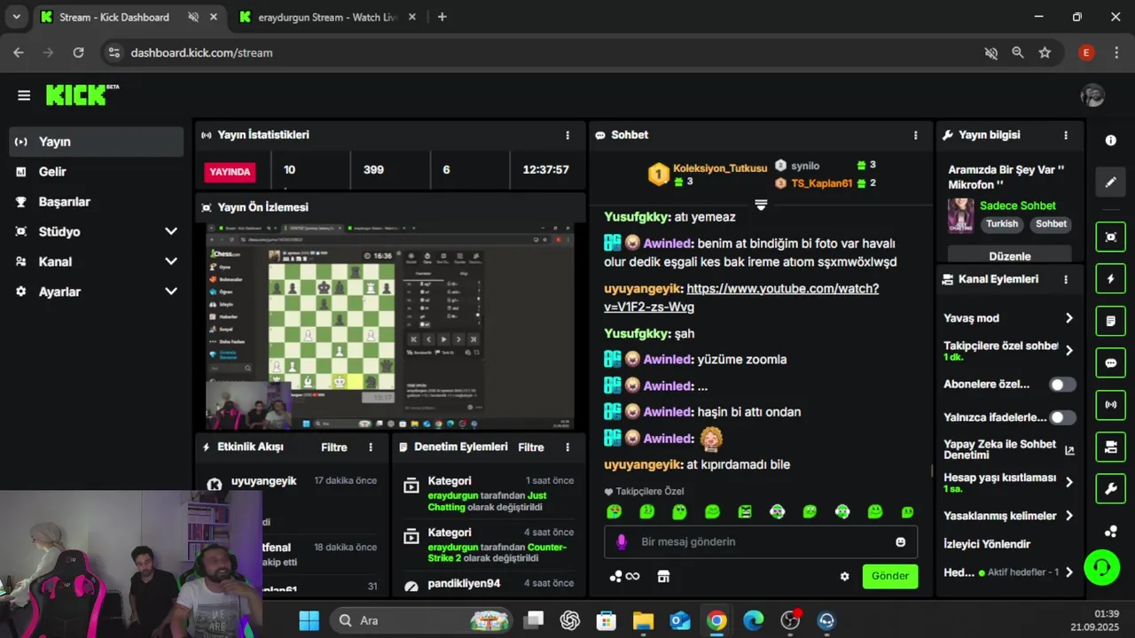The width and height of the screenshot is (1135, 638).
Task: Select the heart-eyes green emote
Action: pyautogui.click(x=614, y=511)
